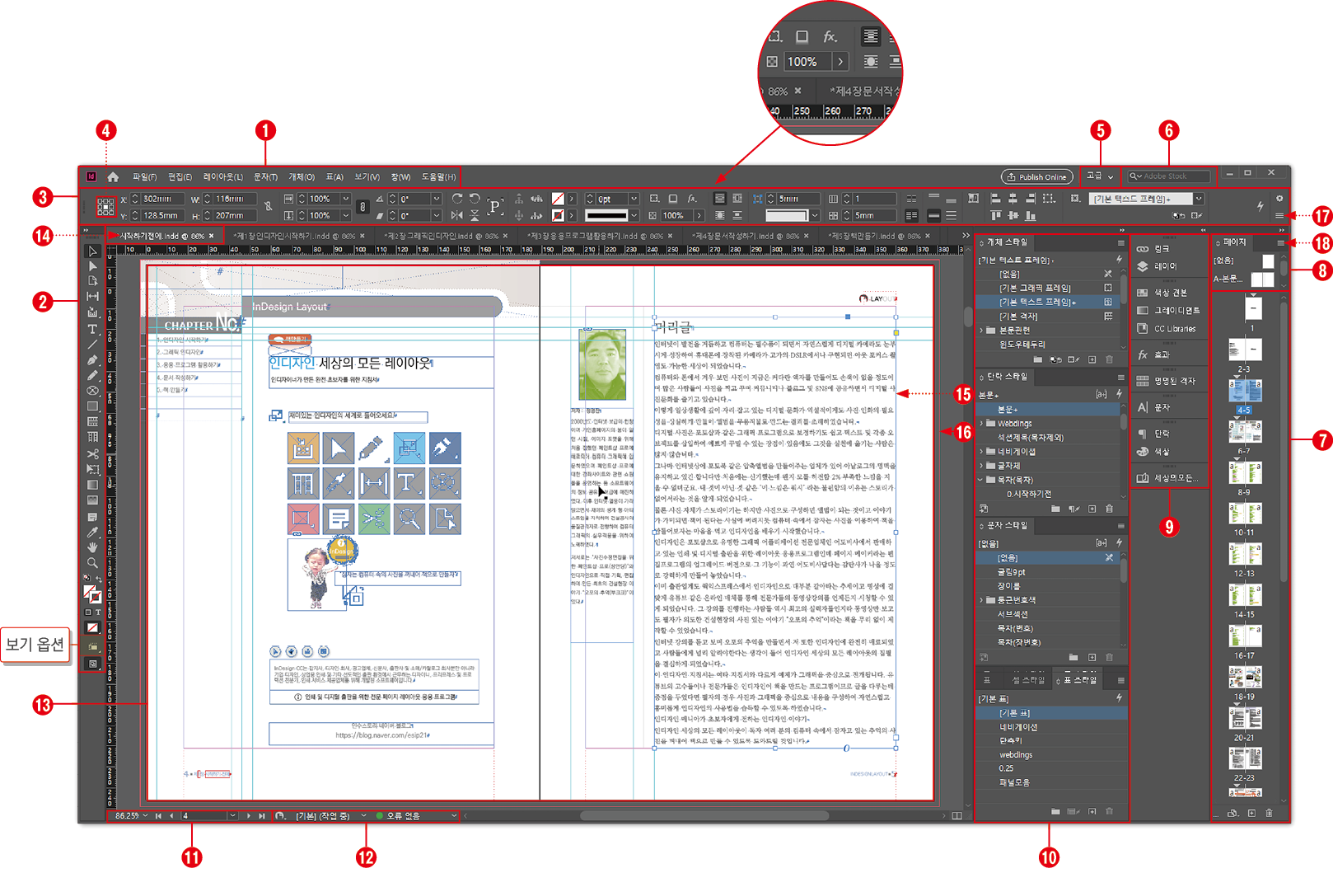Click the fx effects icon in the control panel

click(692, 199)
